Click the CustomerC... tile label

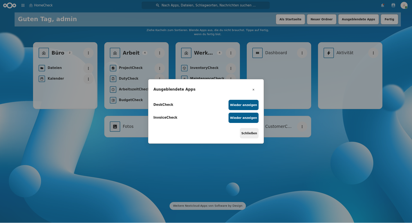coord(278,127)
